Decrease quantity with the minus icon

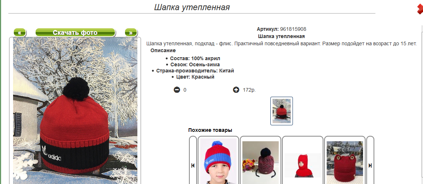coord(177,90)
